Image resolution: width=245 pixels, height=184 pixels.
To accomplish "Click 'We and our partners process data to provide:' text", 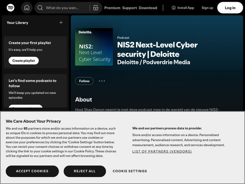I will point(167,128).
